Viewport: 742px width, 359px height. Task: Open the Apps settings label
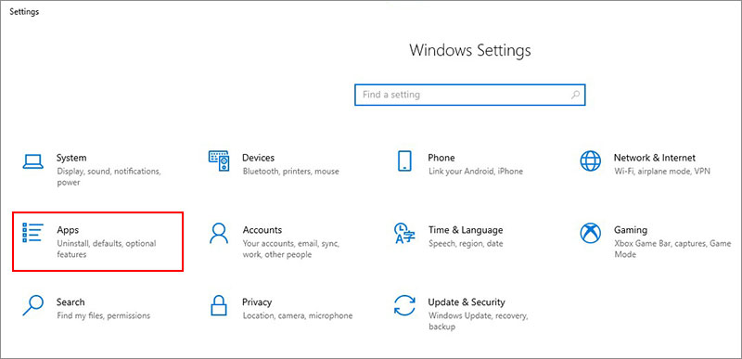click(x=68, y=230)
